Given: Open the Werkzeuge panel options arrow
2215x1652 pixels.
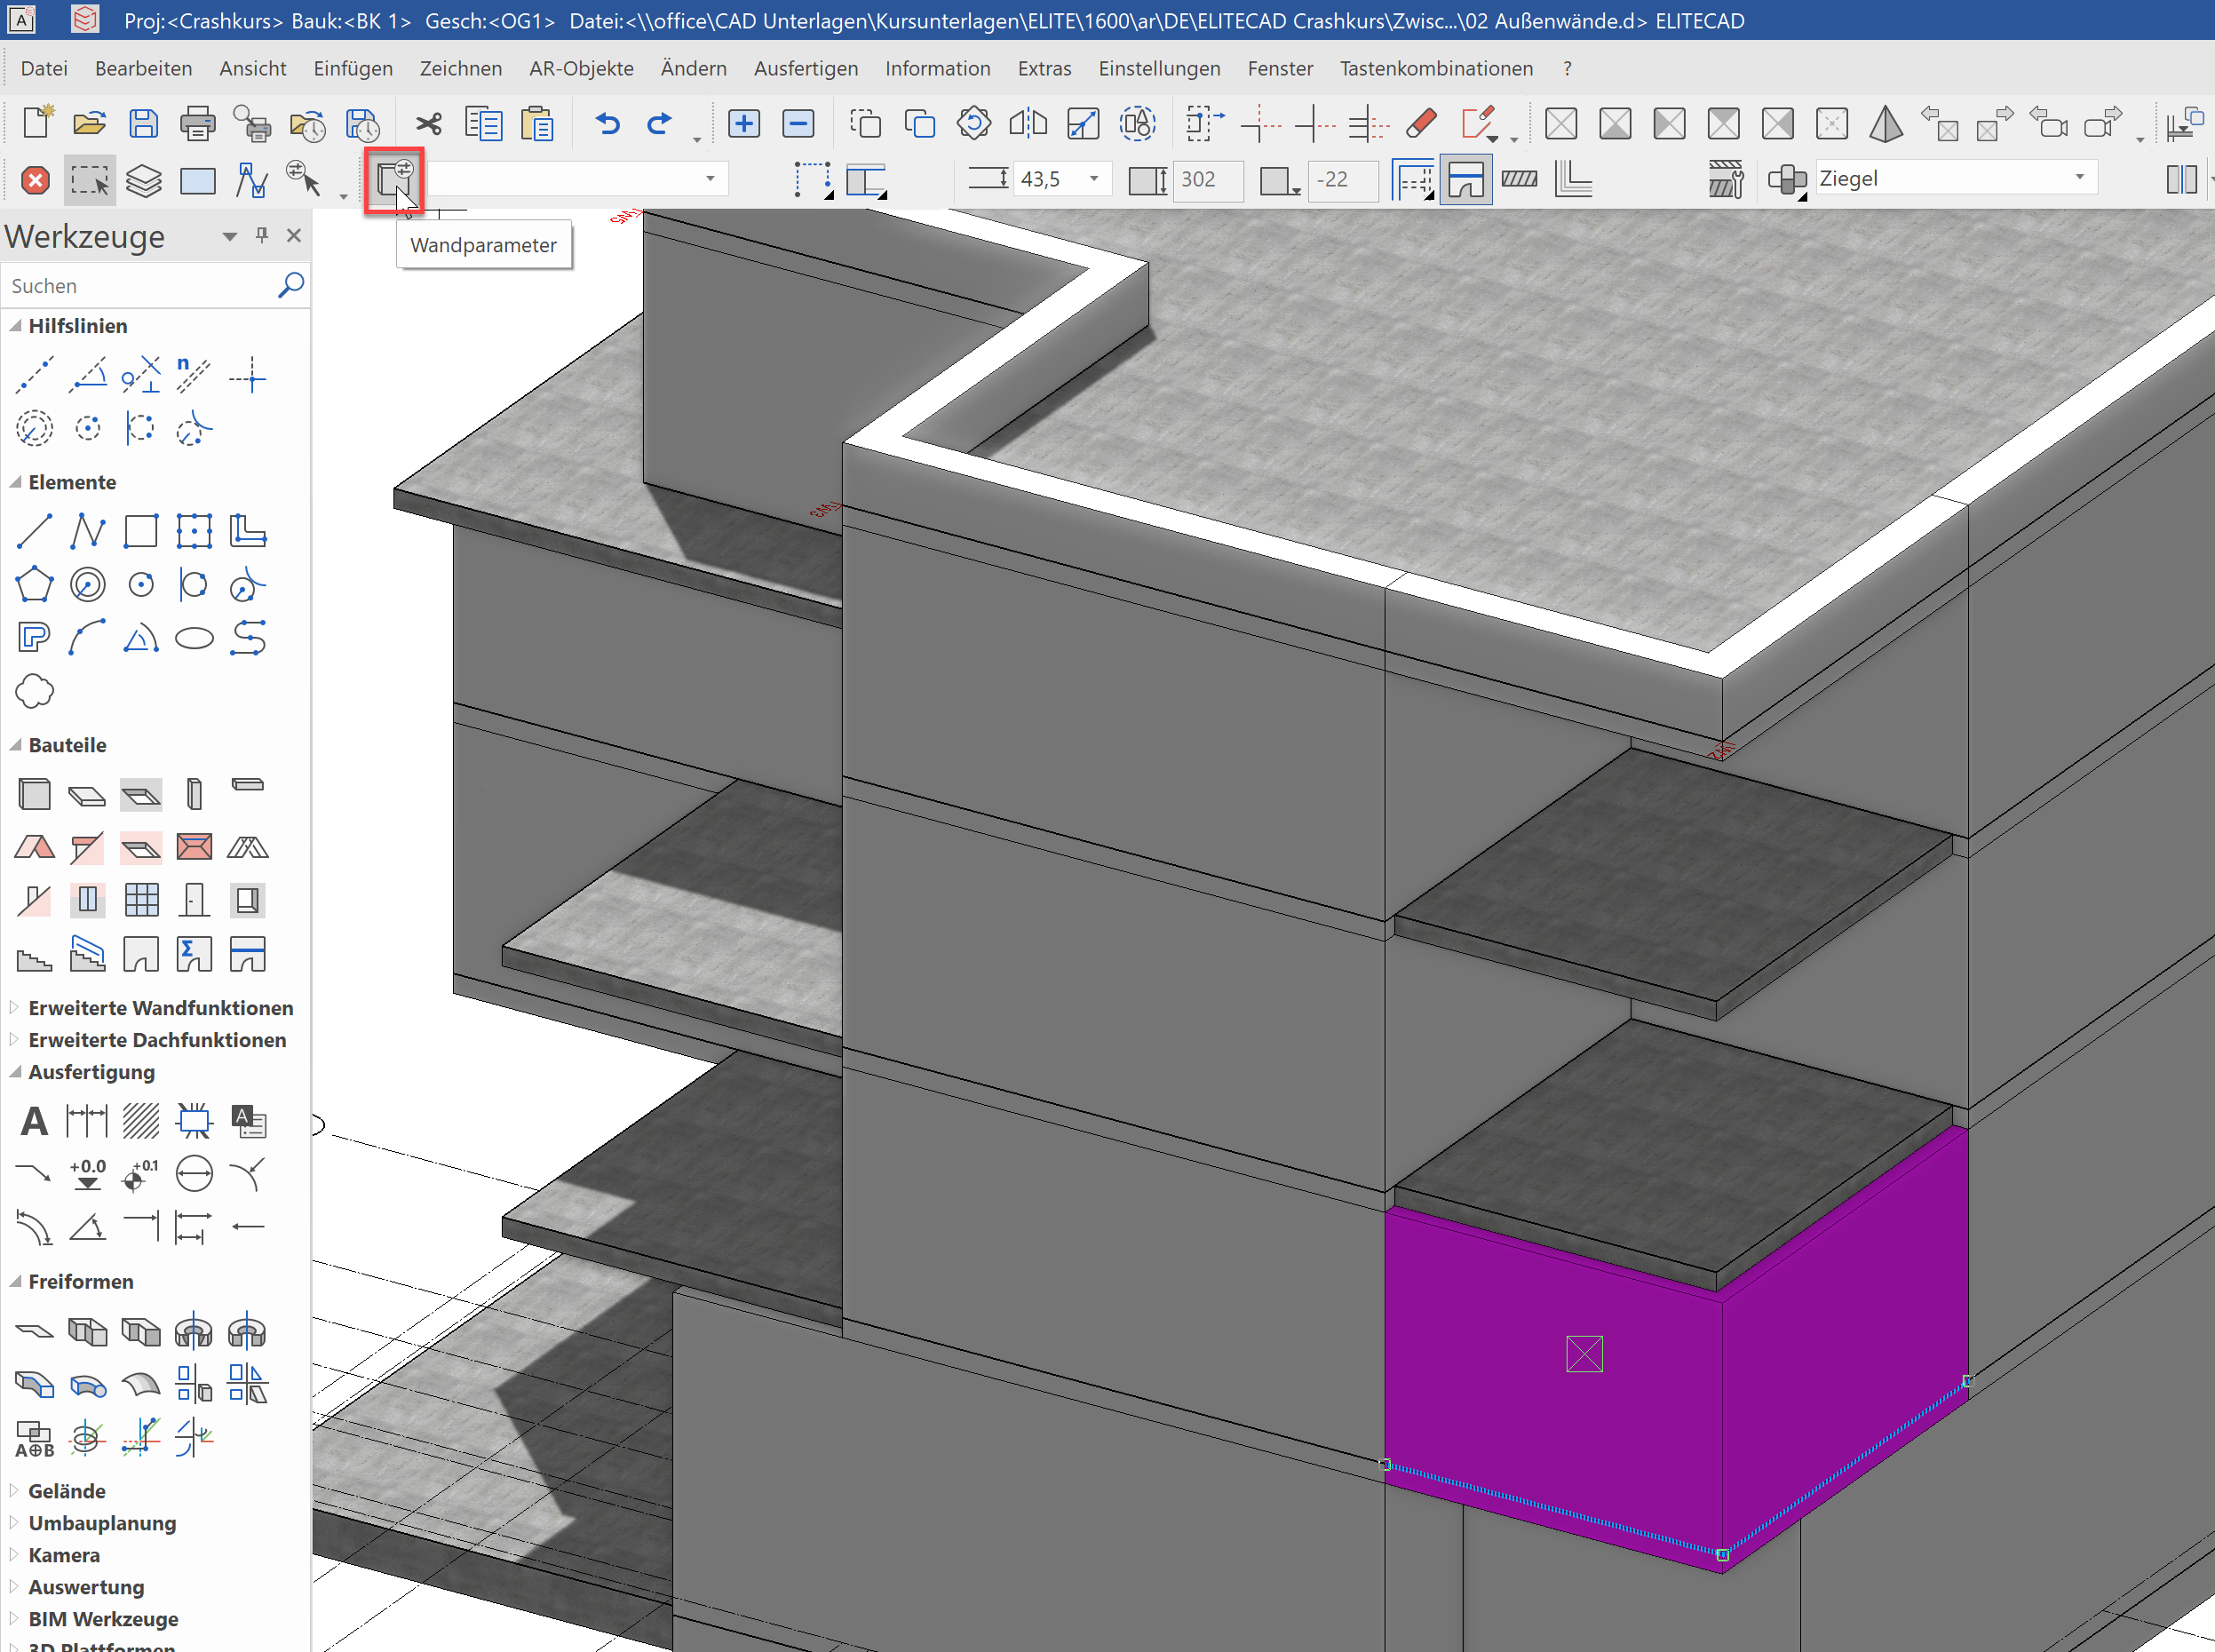Looking at the screenshot, I should (230, 236).
